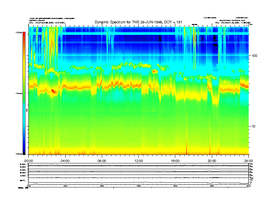The image size is (268, 207).
Task: Click the '-140.00' color scale label
Action: tap(19, 93)
